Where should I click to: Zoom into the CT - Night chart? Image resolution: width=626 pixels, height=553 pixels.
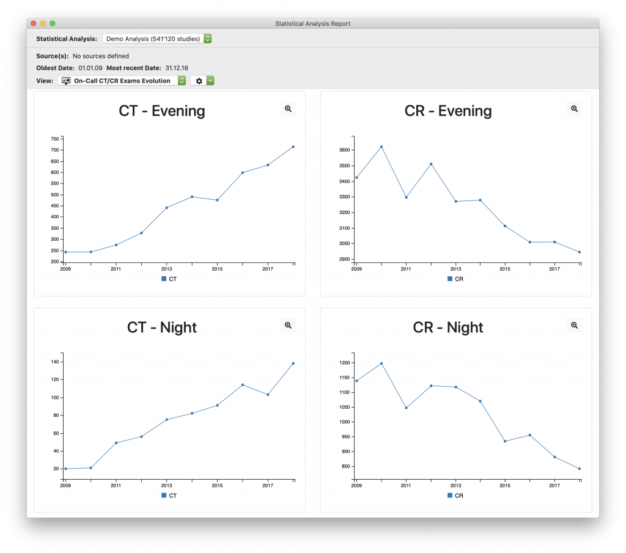(x=288, y=325)
